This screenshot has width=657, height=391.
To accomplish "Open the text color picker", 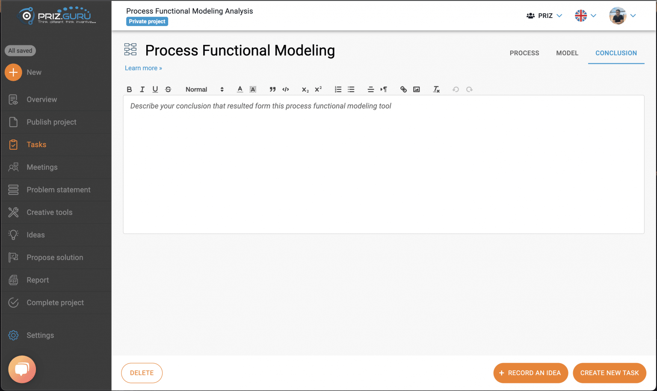I will pos(240,89).
